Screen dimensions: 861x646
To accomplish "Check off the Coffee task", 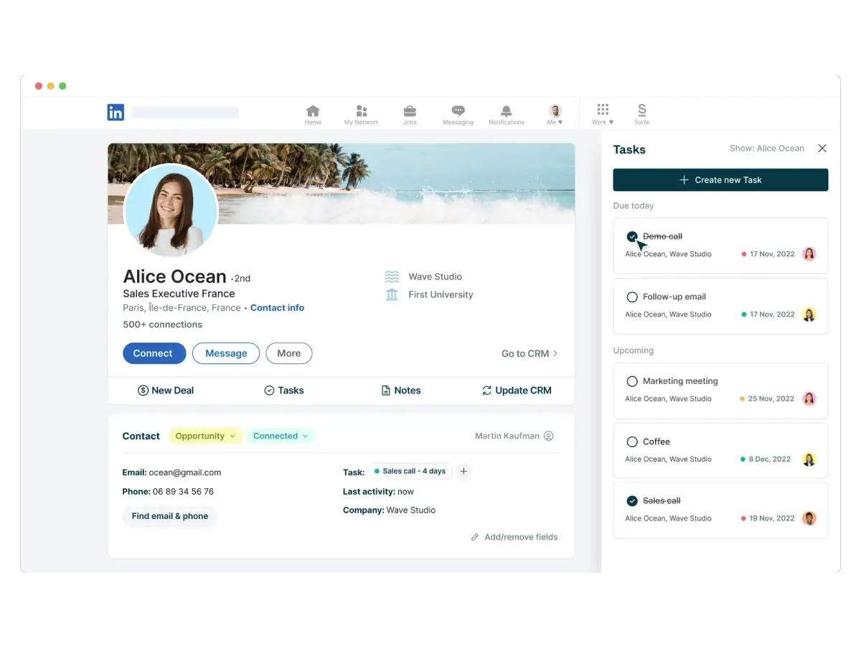I will (x=632, y=442).
